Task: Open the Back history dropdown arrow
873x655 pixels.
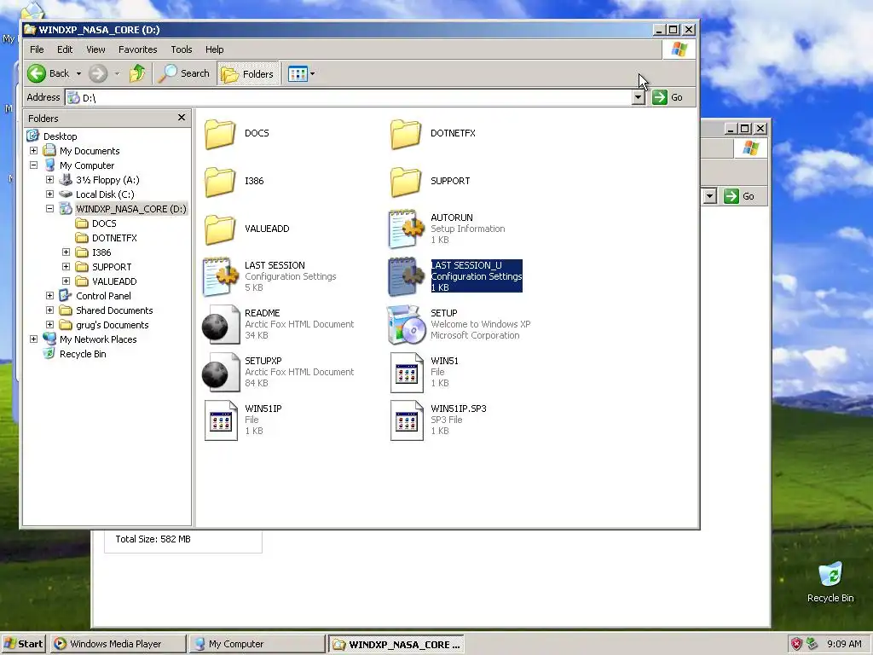Action: pyautogui.click(x=78, y=73)
